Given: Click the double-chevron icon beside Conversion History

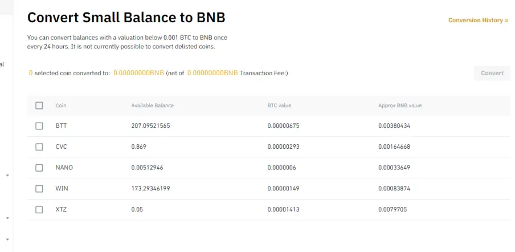Looking at the screenshot, I should 506,21.
